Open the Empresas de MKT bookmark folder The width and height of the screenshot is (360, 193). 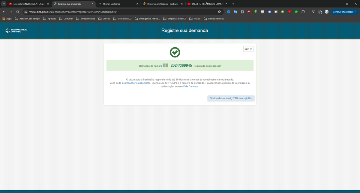click(175, 19)
